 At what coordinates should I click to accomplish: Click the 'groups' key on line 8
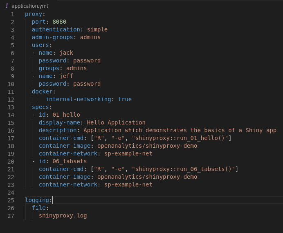49,68
